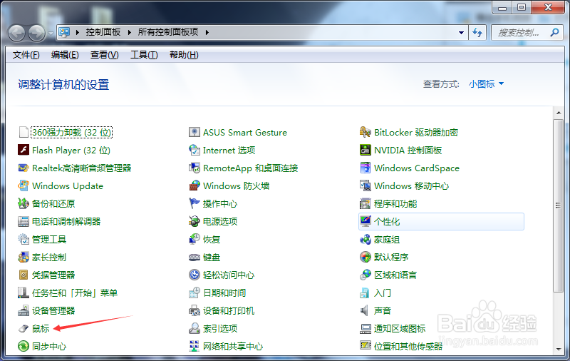Open the BitLocker 驱动器加密 icon
This screenshot has height=361, width=570.
pos(366,132)
